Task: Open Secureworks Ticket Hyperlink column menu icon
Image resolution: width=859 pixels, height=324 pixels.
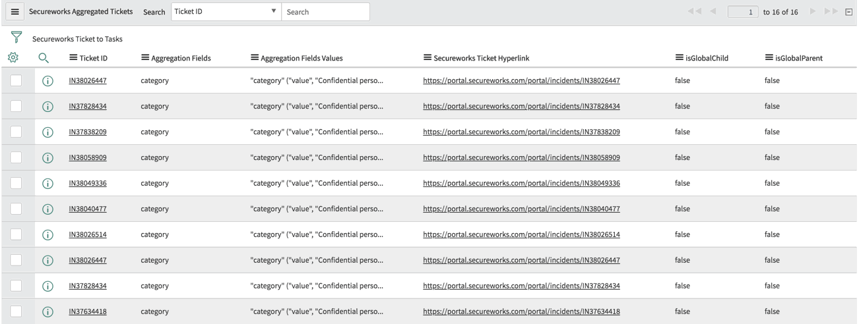Action: point(428,58)
